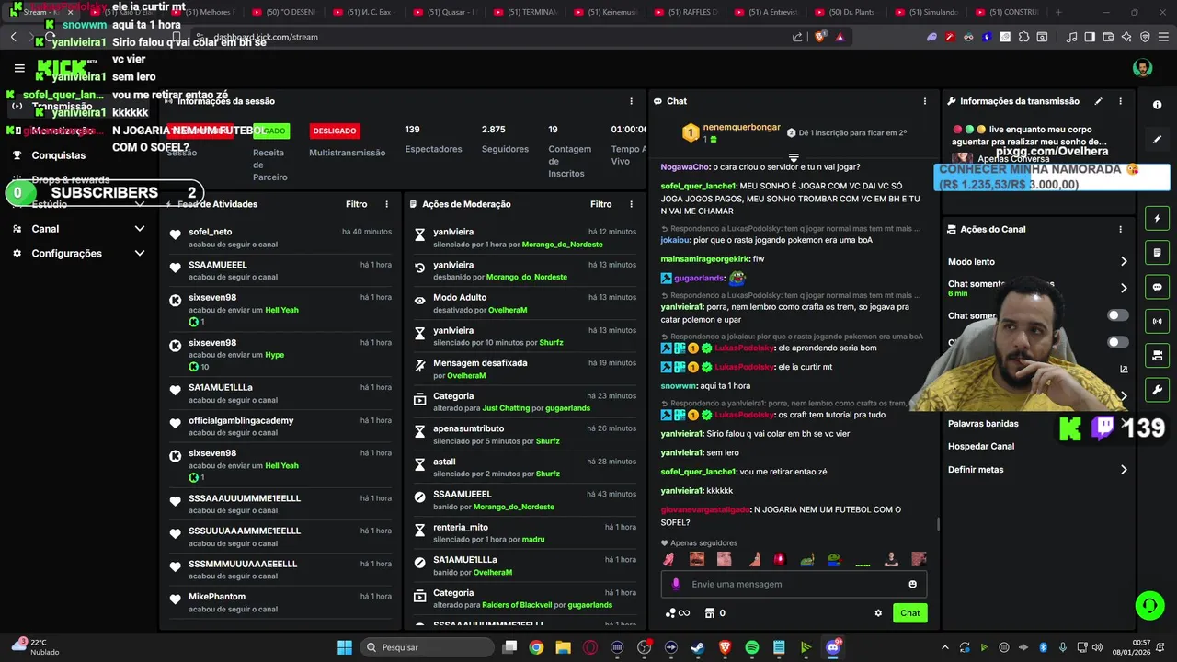
Task: Select the frog Pepe emote
Action: click(834, 559)
